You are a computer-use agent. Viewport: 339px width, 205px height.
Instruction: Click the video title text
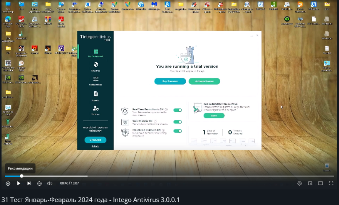pos(91,200)
